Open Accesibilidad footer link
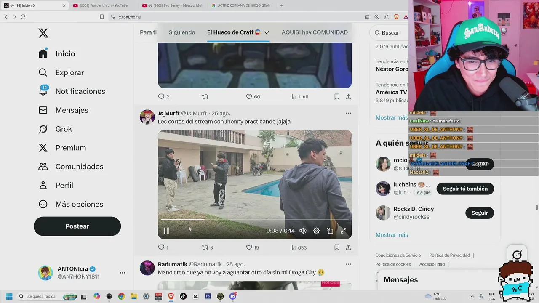The height and width of the screenshot is (303, 539). pos(432,264)
